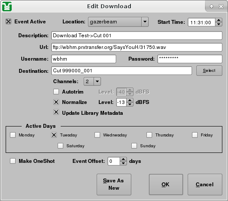This screenshot has width=228, height=201.
Task: Toggle the Event Active checkbox
Action: click(8, 22)
